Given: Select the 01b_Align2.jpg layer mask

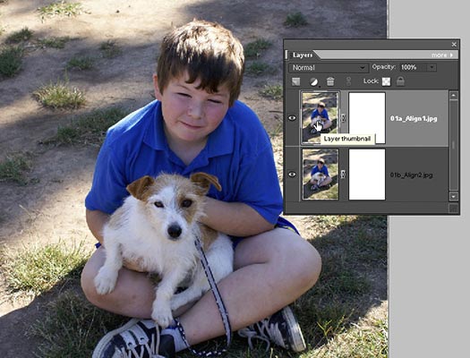Looking at the screenshot, I should click(x=367, y=174).
